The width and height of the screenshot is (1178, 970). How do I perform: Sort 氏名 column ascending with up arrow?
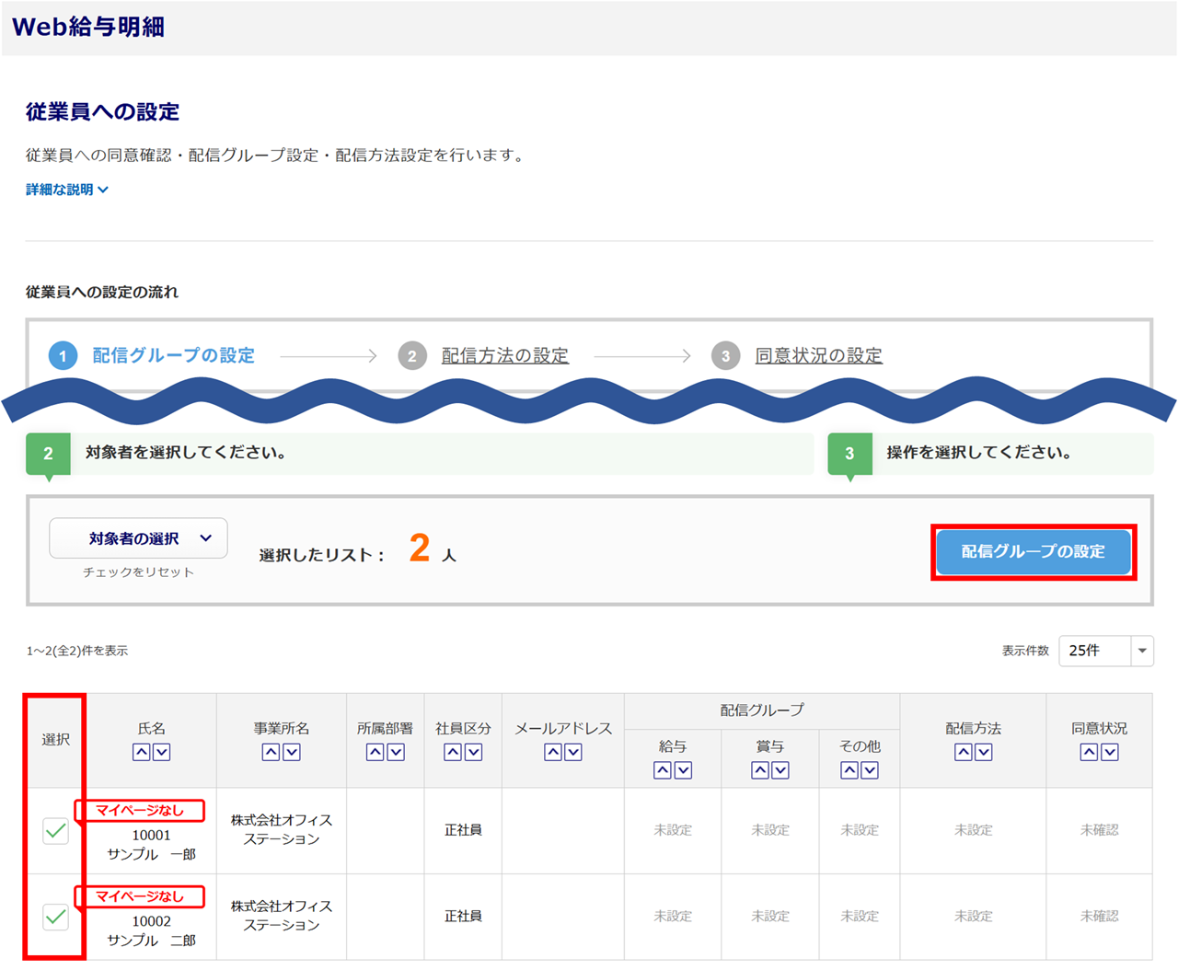pyautogui.click(x=141, y=752)
